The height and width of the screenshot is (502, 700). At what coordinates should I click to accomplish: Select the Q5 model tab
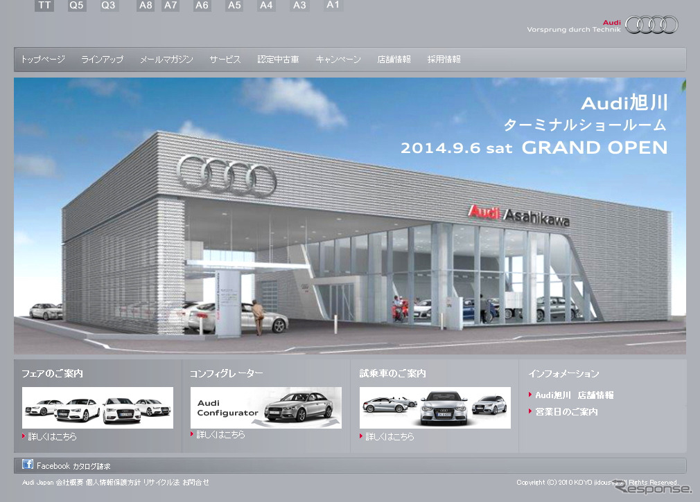[76, 6]
